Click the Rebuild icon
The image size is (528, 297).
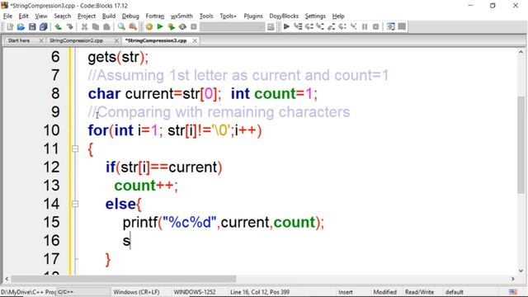[x=182, y=26]
